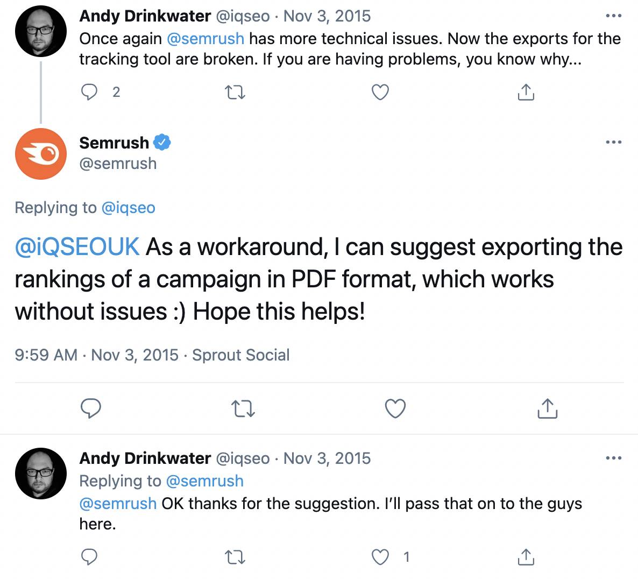638x579 pixels.
Task: Share Andy's first tweet
Action: point(526,92)
